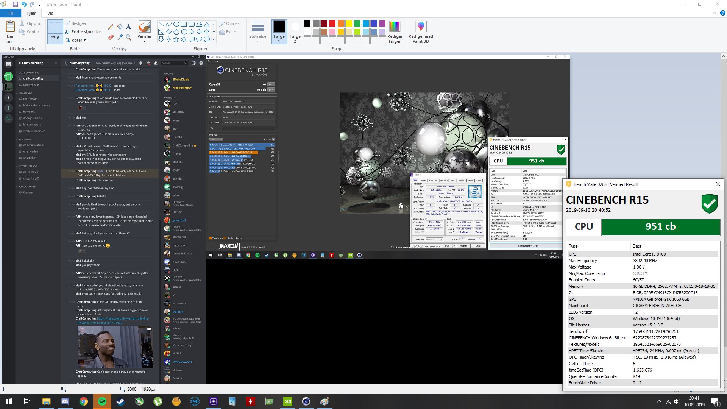Screen dimensions: 727x409
Task: Open Rediger med Paint 3D
Action: [x=421, y=32]
